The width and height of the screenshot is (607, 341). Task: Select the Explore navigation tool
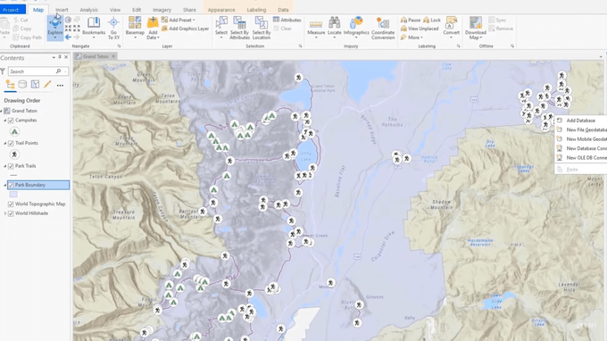55,28
